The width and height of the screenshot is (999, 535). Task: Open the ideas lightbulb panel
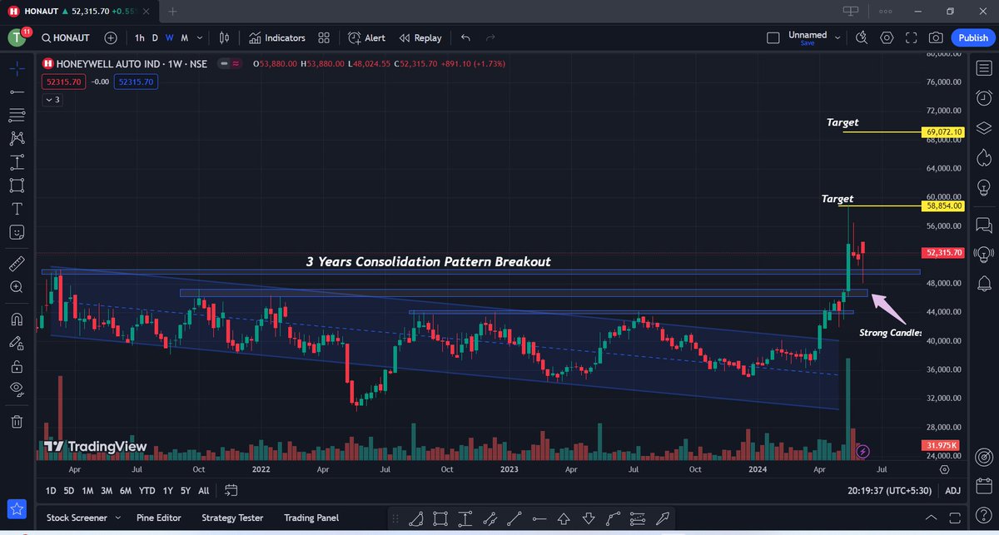click(x=983, y=188)
